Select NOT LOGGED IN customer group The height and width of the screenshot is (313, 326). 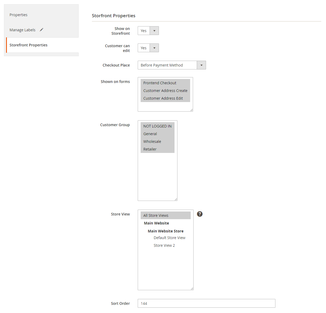[158, 126]
